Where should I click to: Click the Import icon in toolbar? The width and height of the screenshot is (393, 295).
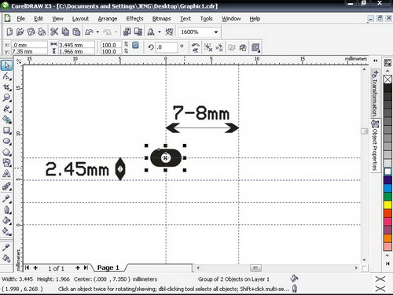click(127, 31)
